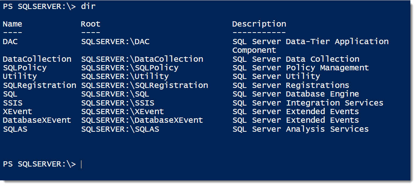
Task: Select the SQL Server Analysis Services description
Action: pos(301,129)
